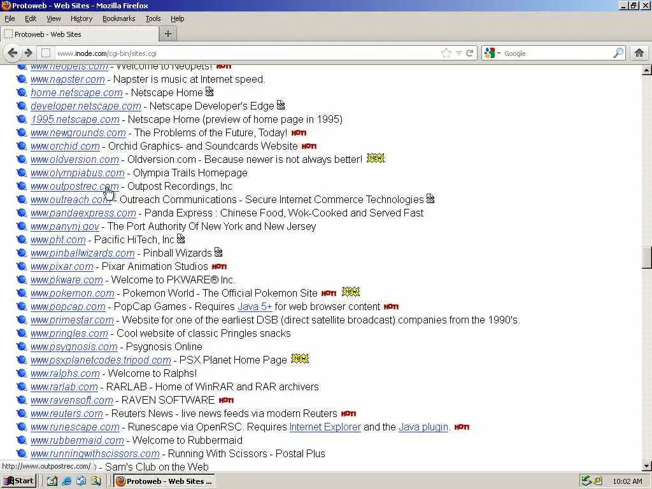Click the NEW badge beside PSX Planet Home Page

[x=300, y=359]
